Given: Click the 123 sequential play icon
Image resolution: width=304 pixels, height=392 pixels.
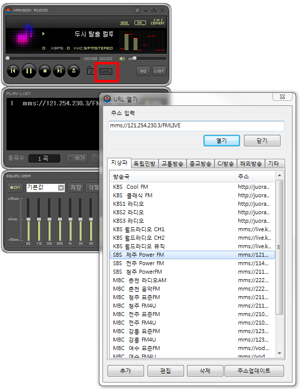Looking at the screenshot, I should point(124,23).
